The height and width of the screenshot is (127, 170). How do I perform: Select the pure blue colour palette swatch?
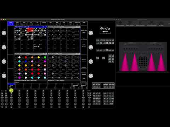coord(26,61)
